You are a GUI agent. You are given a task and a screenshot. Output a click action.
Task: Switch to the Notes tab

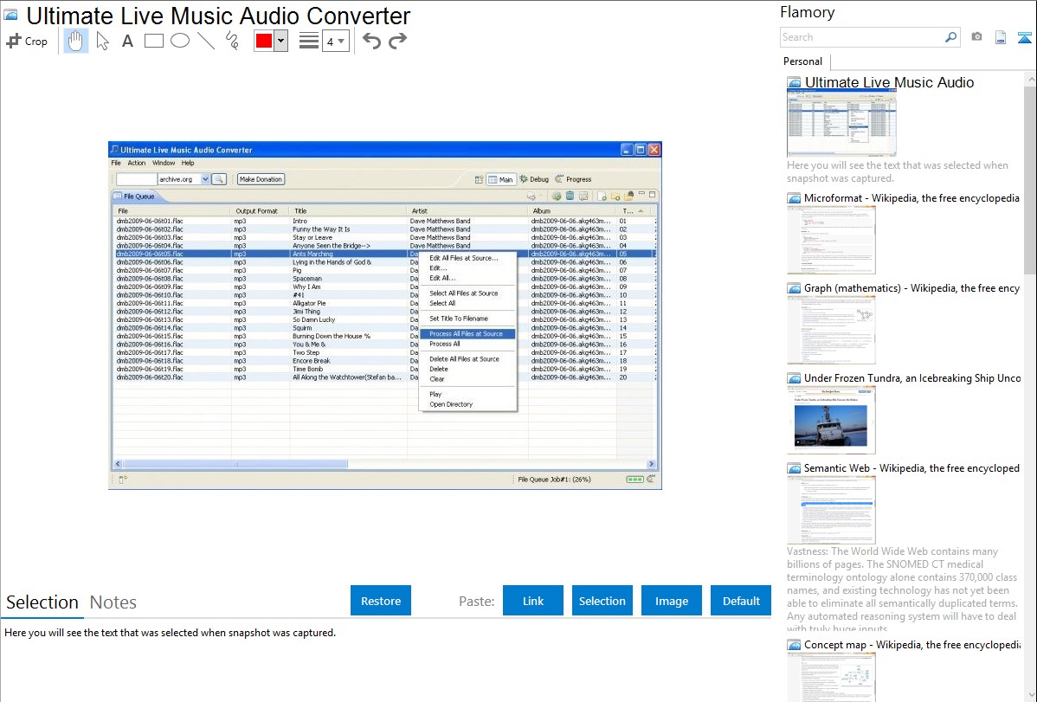[113, 602]
